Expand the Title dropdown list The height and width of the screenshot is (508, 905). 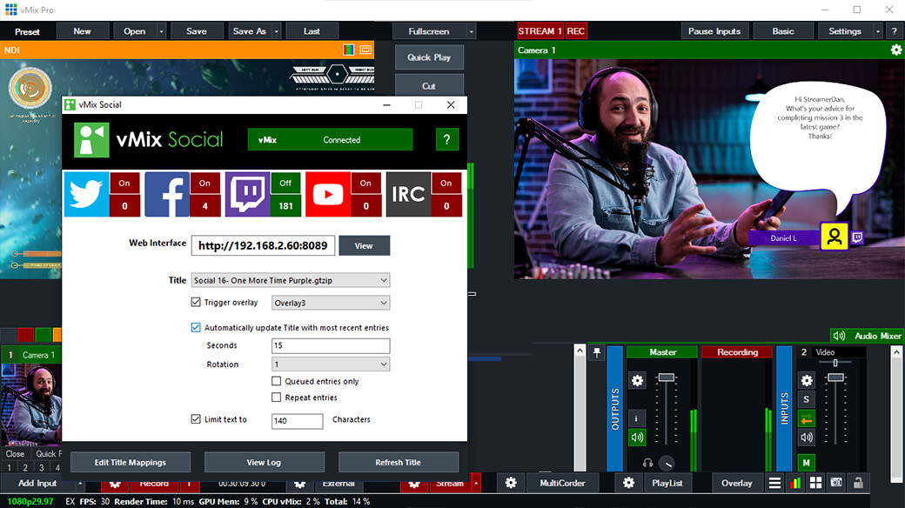pyautogui.click(x=384, y=280)
